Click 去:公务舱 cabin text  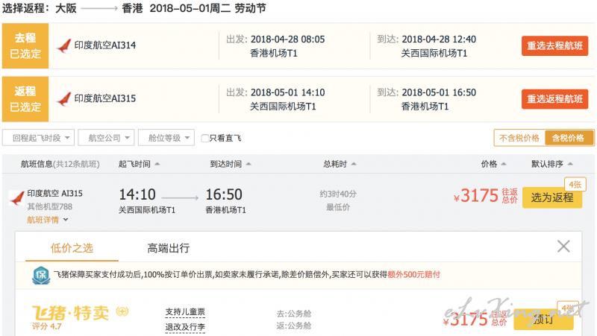tap(294, 314)
